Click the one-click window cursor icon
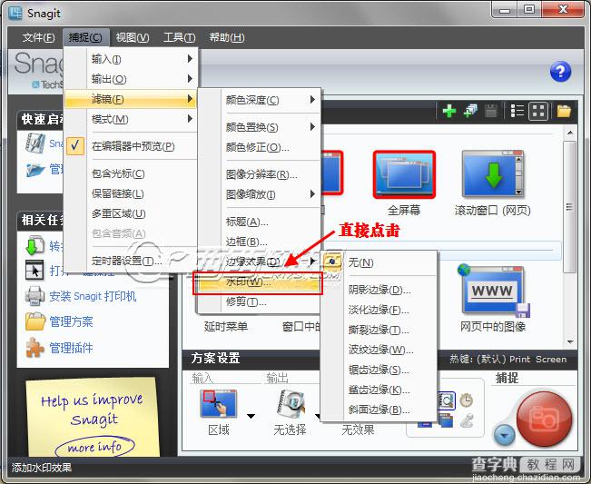This screenshot has height=484, width=591. coord(34,271)
